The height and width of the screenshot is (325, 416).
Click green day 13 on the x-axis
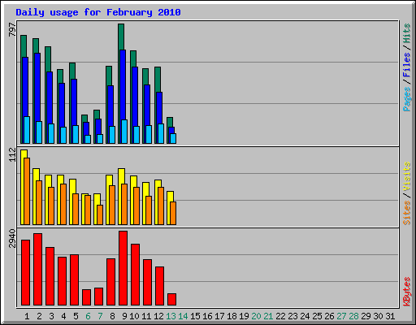pos(171,316)
